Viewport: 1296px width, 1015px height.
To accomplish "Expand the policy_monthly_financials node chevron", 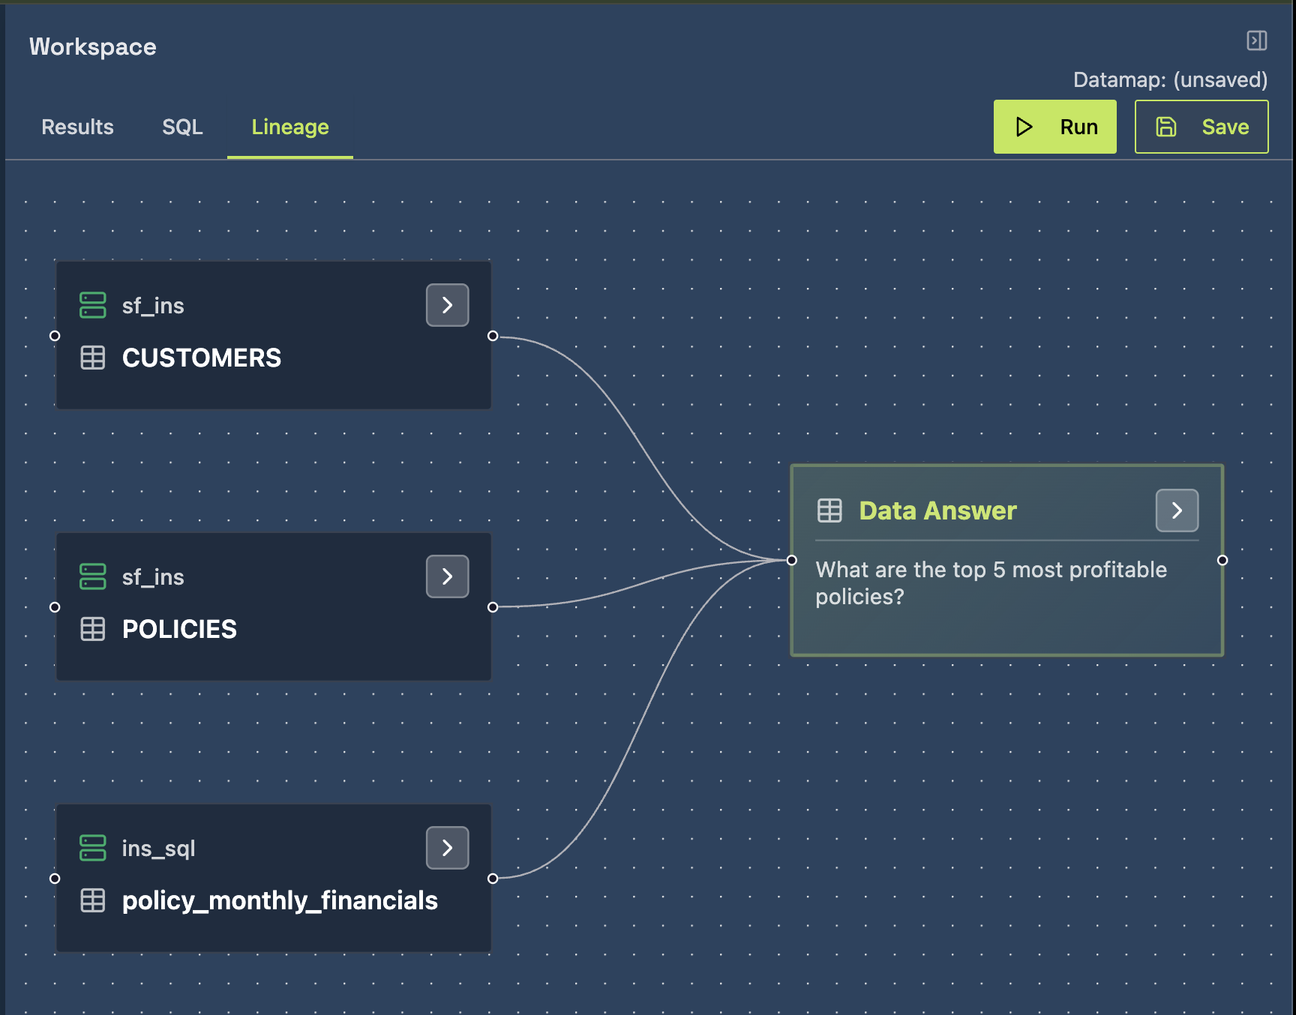I will point(448,848).
